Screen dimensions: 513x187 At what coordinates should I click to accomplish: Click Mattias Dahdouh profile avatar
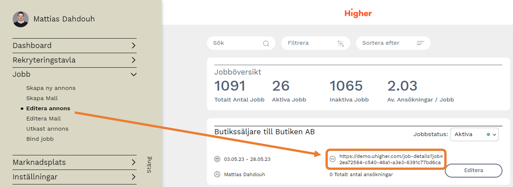21,19
